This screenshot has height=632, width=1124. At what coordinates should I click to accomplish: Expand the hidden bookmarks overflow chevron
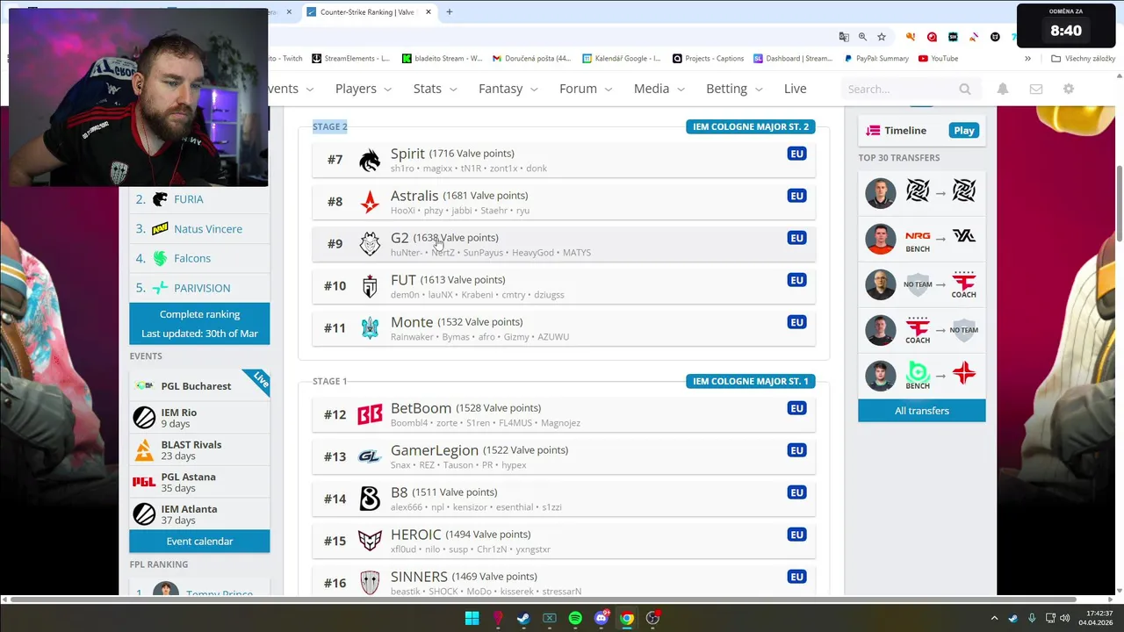tap(1027, 59)
